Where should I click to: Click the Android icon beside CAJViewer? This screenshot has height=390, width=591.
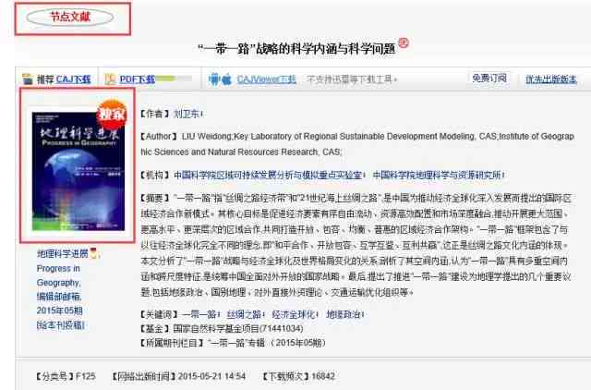pos(214,79)
